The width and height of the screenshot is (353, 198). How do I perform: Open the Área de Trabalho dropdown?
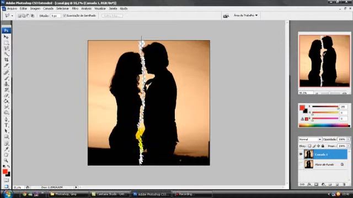click(245, 15)
